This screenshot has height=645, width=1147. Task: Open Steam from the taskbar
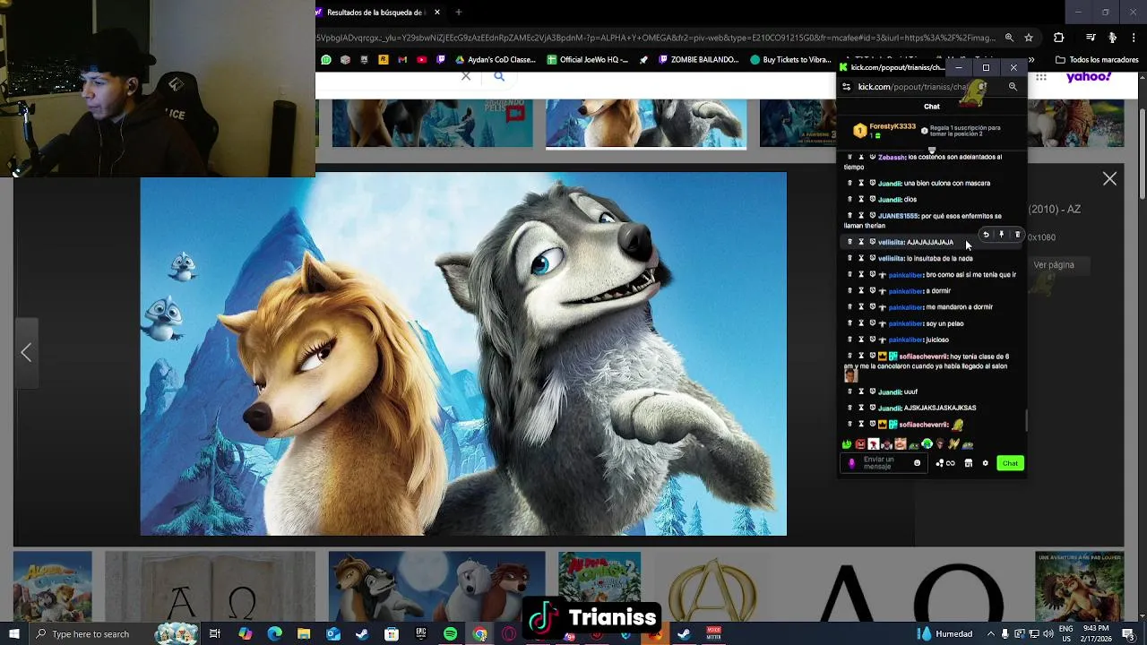[362, 634]
